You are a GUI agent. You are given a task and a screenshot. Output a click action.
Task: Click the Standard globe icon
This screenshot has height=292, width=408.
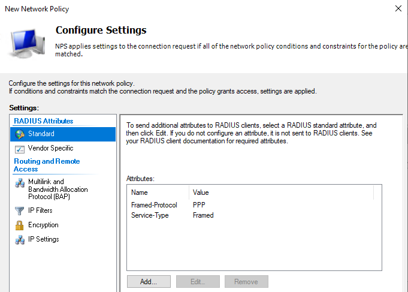(20, 134)
